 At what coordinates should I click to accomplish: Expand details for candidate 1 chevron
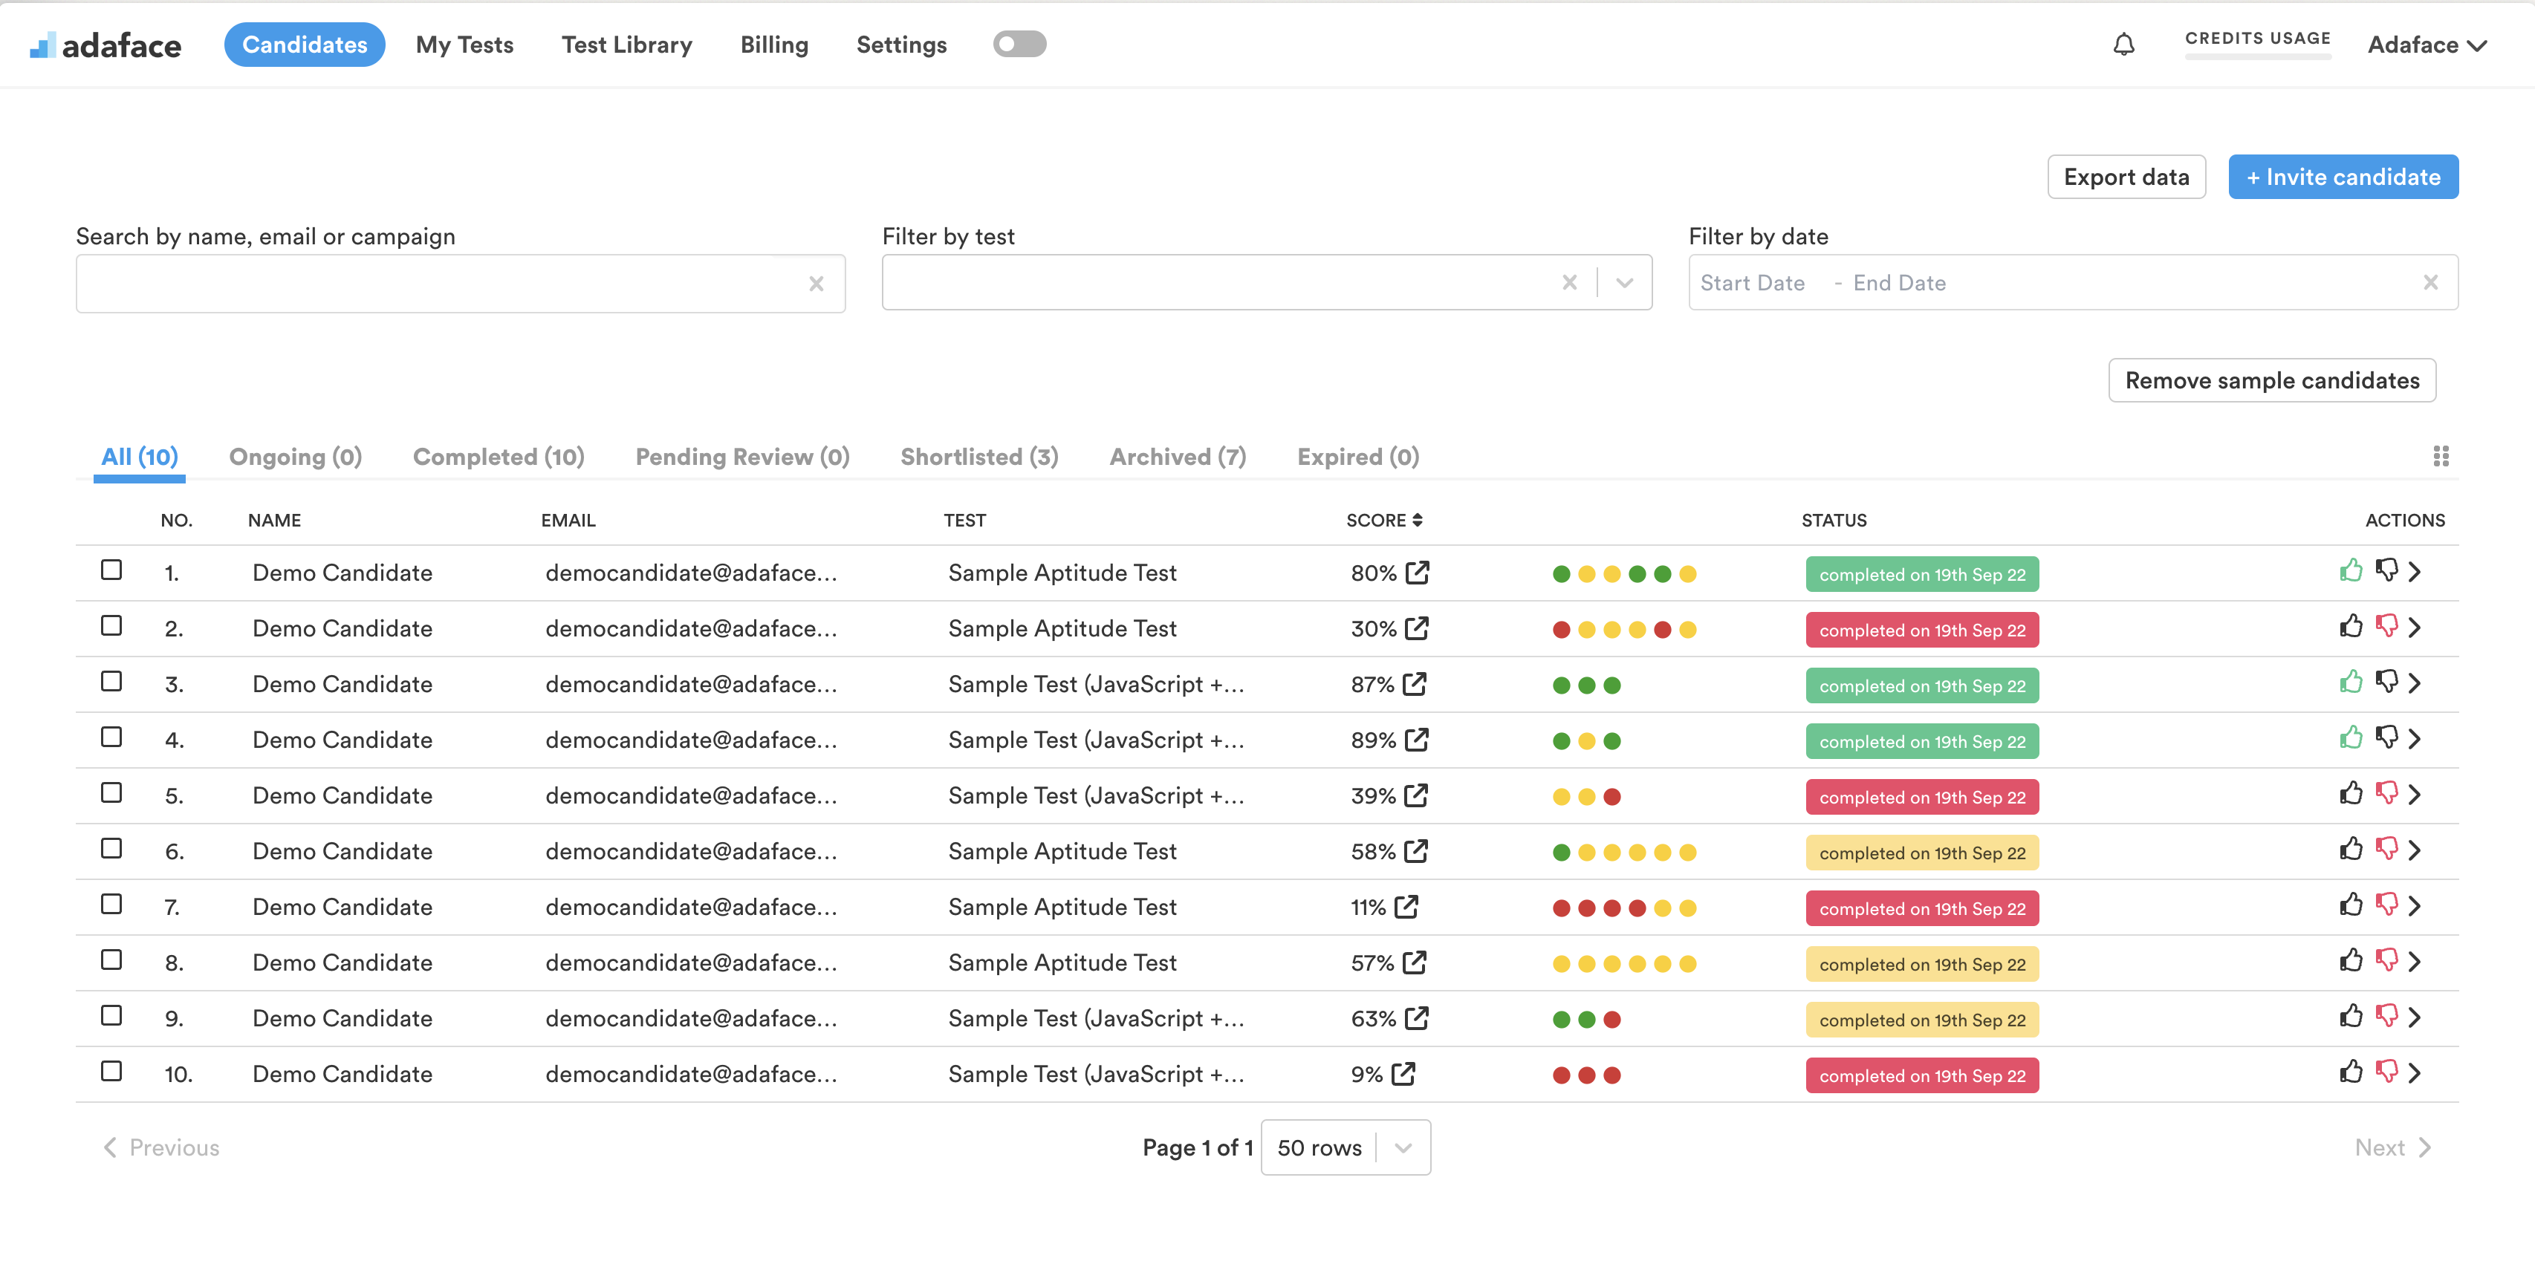point(2416,572)
